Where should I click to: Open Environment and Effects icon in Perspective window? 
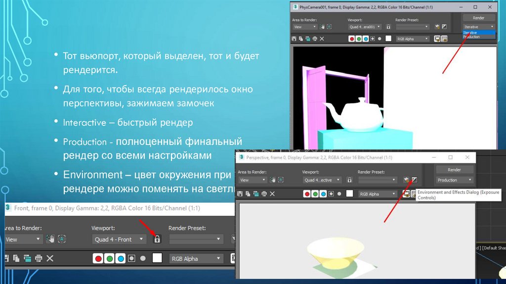[415, 180]
